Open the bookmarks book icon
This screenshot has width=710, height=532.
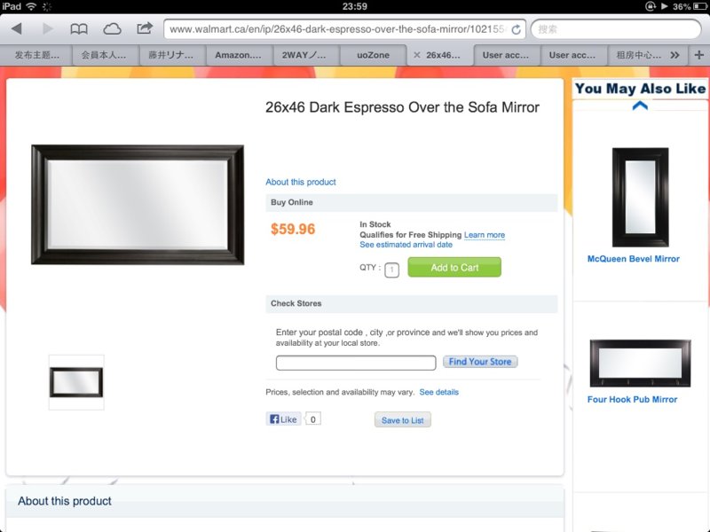[x=79, y=29]
